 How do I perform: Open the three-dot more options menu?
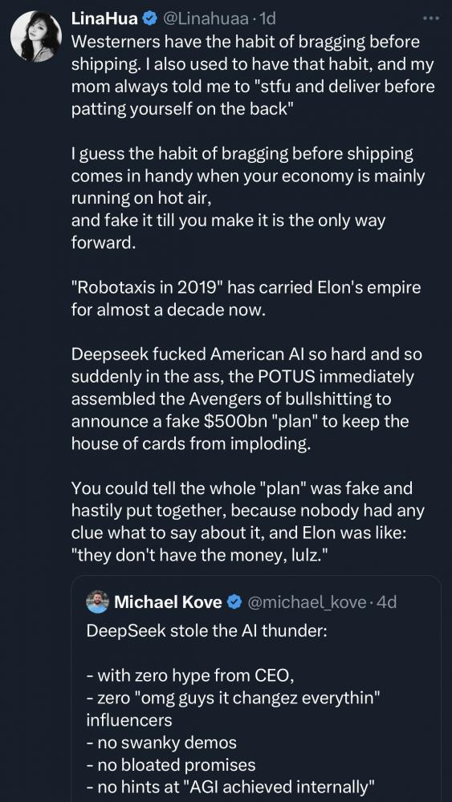point(430,19)
